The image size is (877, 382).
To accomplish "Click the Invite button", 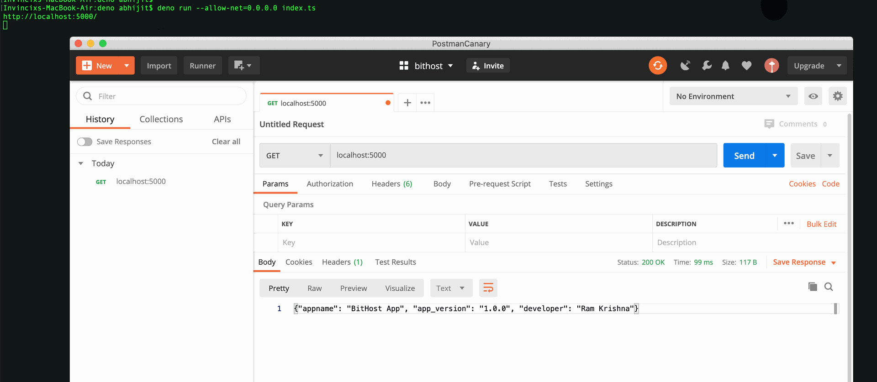I will 488,66.
